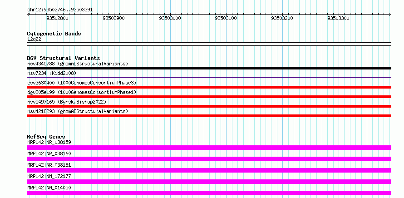Click the red dgv305e199 variant bar
Viewport: 404px width, 198px height.
coord(209,97)
